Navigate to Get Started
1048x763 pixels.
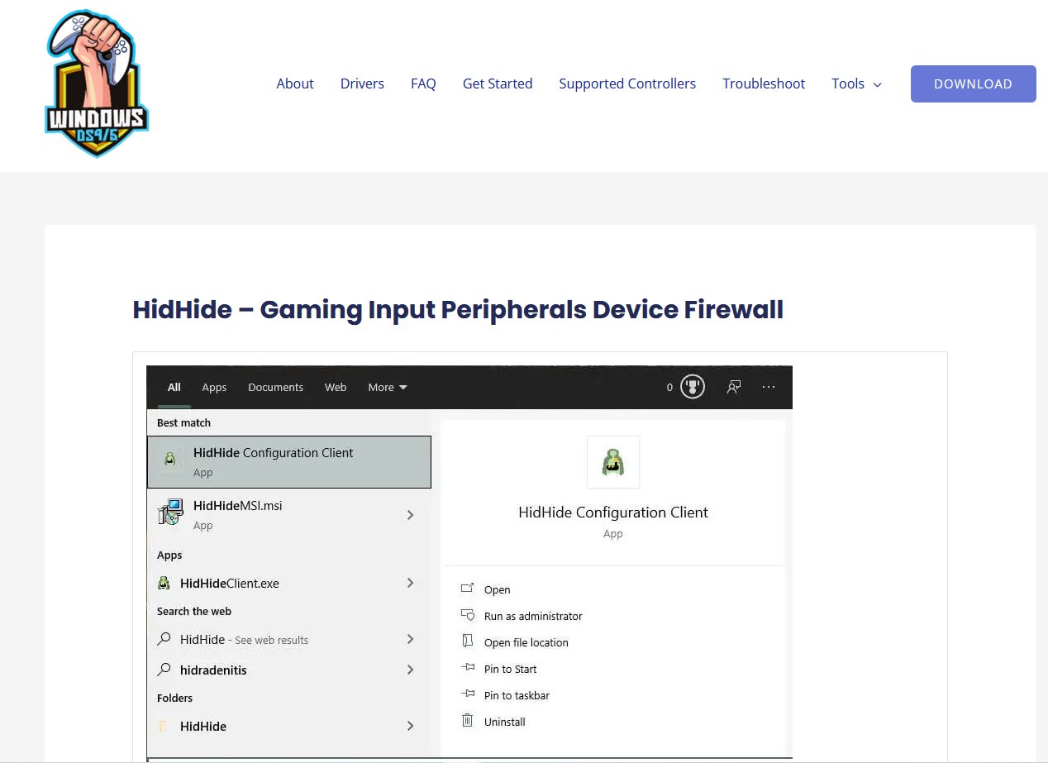tap(498, 83)
